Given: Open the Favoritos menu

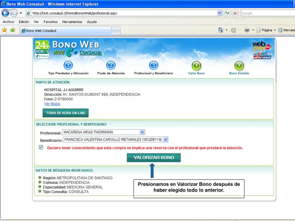Looking at the screenshot, I should tap(51, 22).
